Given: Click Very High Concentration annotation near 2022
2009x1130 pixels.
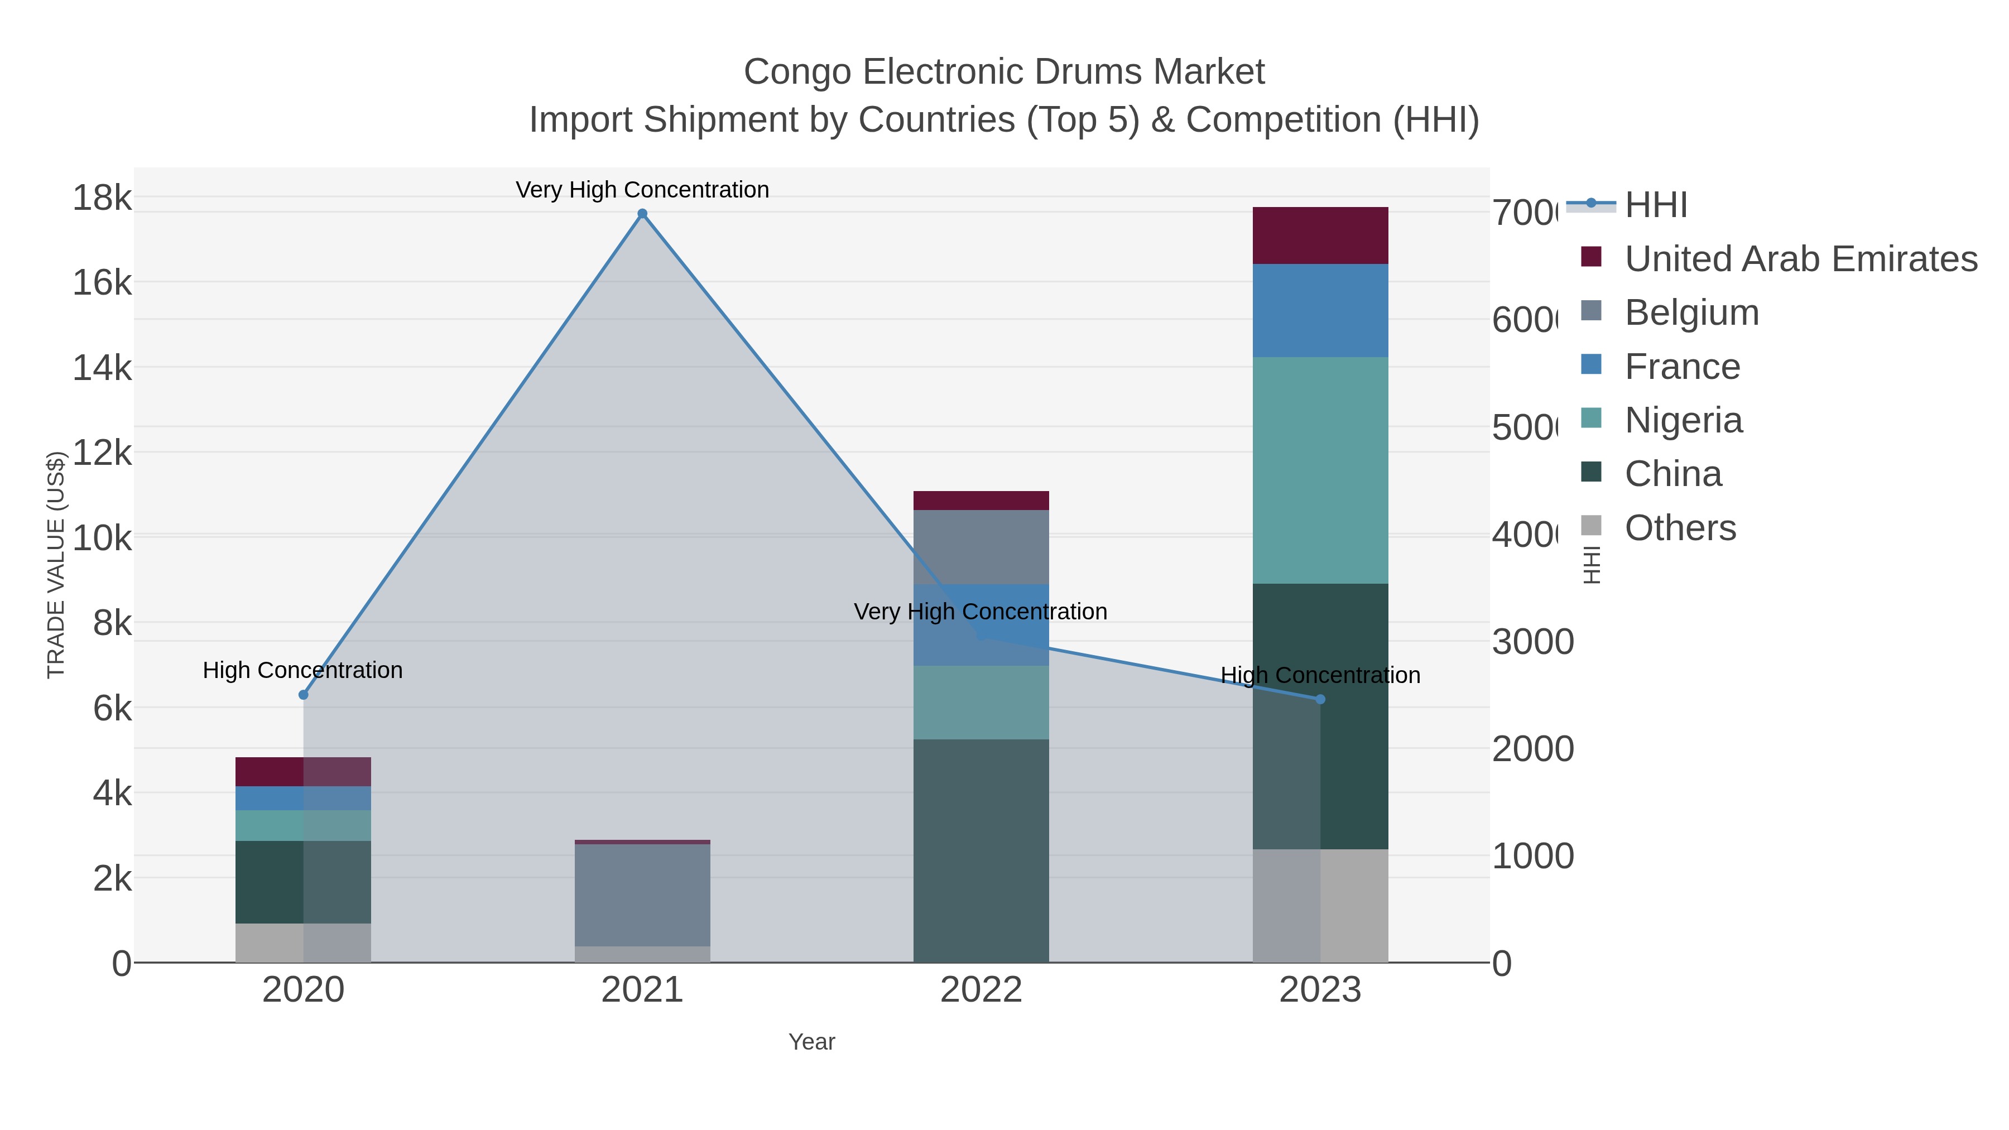Looking at the screenshot, I should point(981,612).
